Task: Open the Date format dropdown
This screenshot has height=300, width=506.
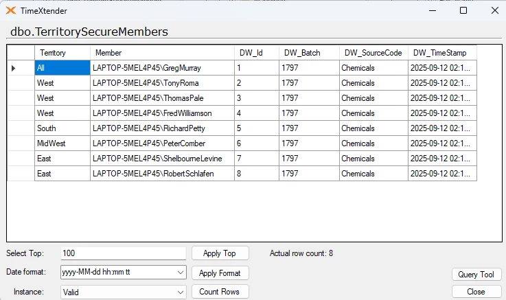Action: coord(181,273)
